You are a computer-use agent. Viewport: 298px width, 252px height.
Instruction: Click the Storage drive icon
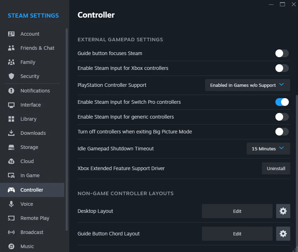tap(11, 147)
